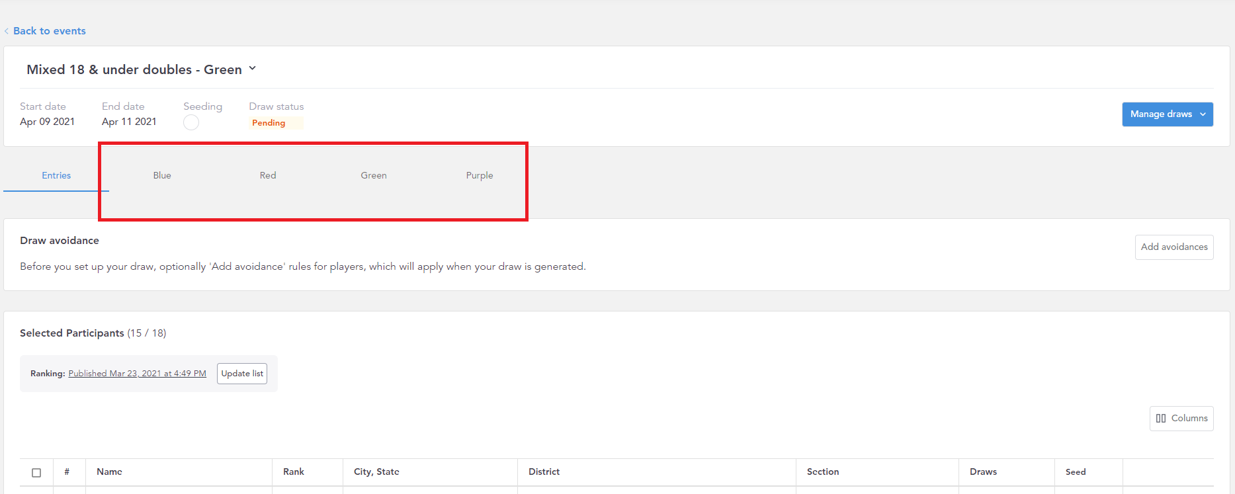1235x494 pixels.
Task: Click the Add avoidances button
Action: [x=1174, y=247]
